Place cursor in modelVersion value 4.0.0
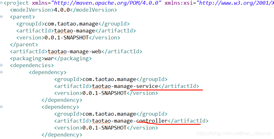Screen dimensions: 274x139 pos(62,10)
